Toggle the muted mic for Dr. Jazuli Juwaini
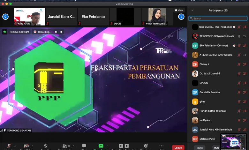The width and height of the screenshot is (249, 150). coord(239,74)
